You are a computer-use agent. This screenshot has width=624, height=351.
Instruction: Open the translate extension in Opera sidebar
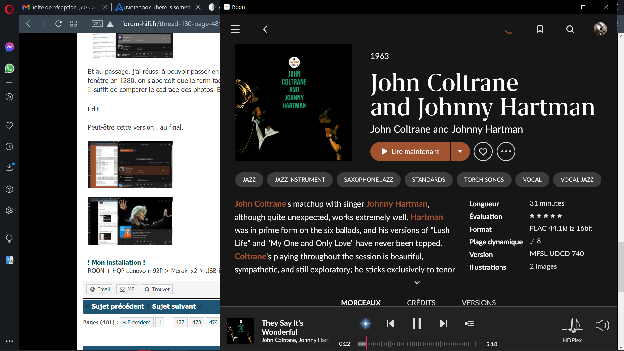(9, 260)
